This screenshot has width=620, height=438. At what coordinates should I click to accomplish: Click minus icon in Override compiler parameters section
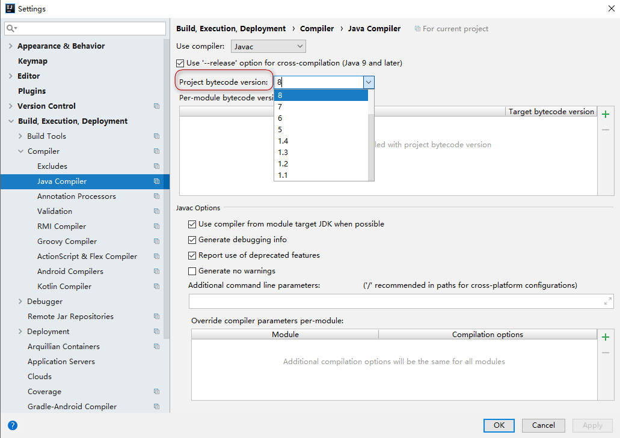606,352
